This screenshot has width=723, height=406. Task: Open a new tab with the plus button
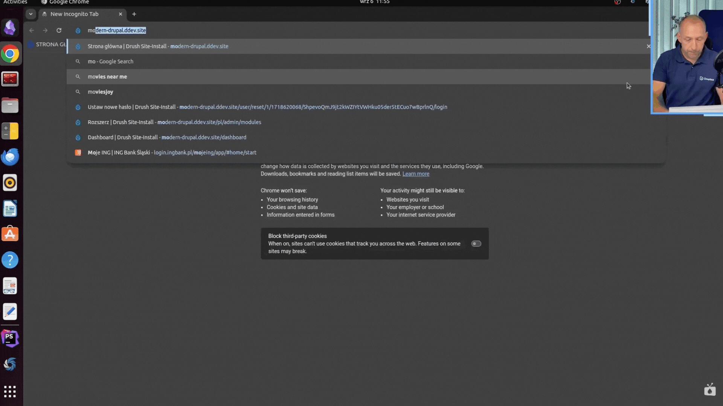coord(134,14)
